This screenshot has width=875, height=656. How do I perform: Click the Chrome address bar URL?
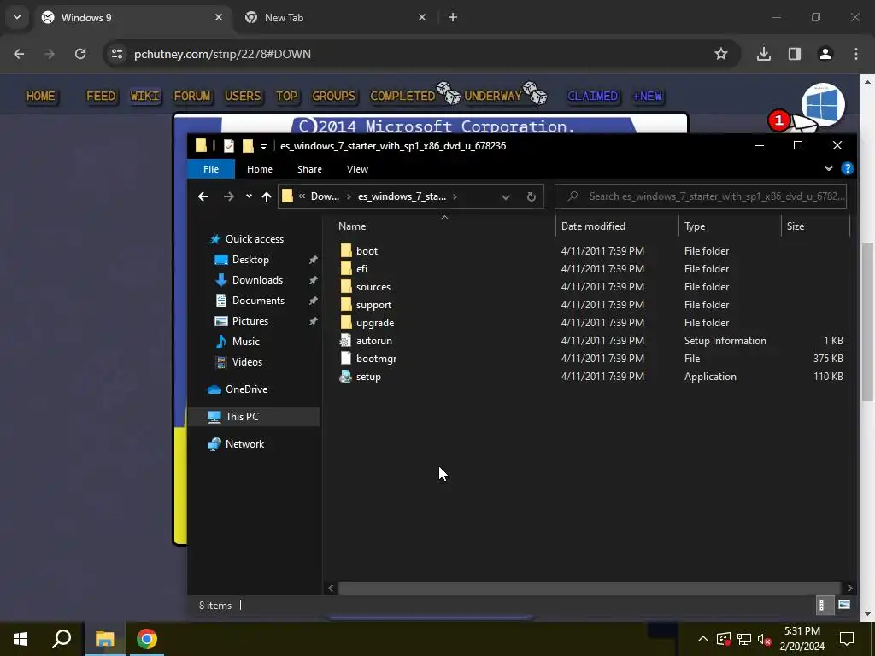click(x=222, y=54)
